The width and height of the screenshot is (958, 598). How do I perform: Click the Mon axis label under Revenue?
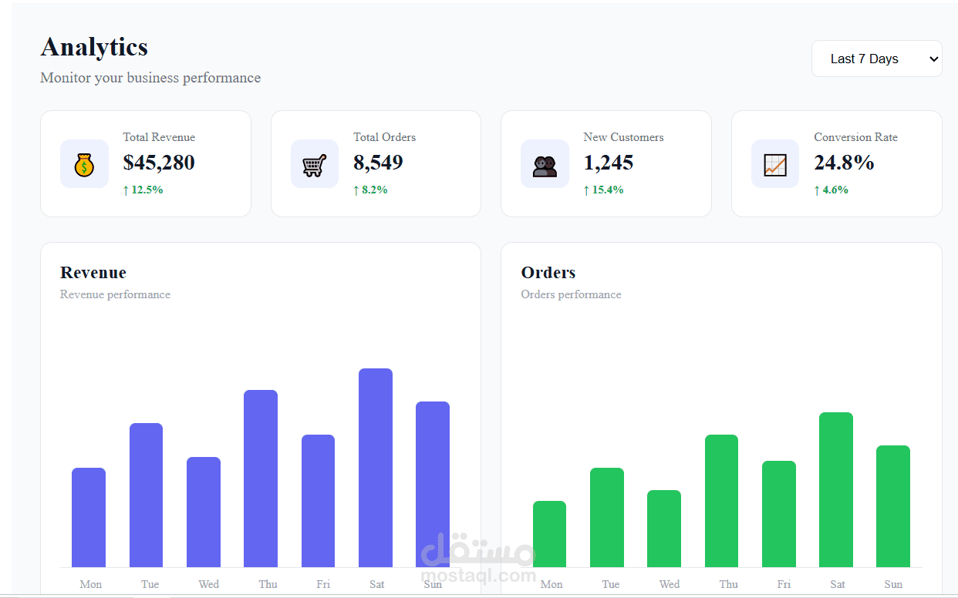click(x=91, y=584)
